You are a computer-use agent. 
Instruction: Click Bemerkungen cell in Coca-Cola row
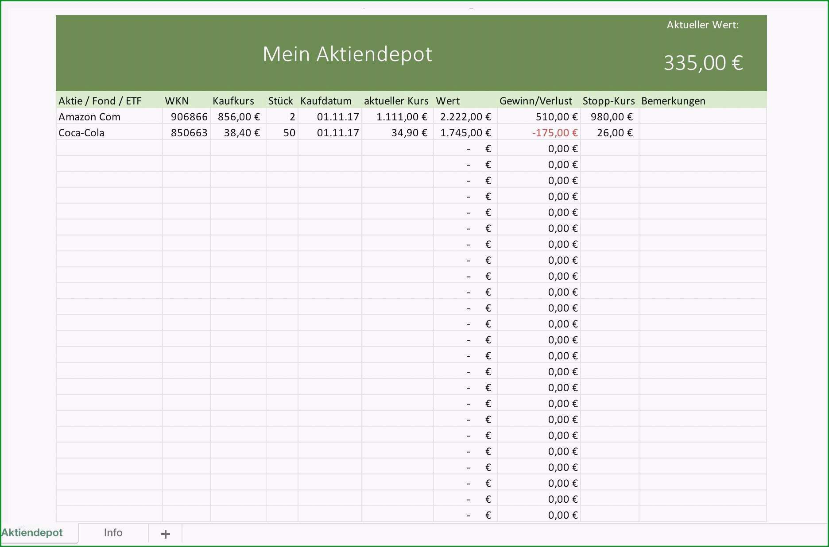click(x=702, y=132)
